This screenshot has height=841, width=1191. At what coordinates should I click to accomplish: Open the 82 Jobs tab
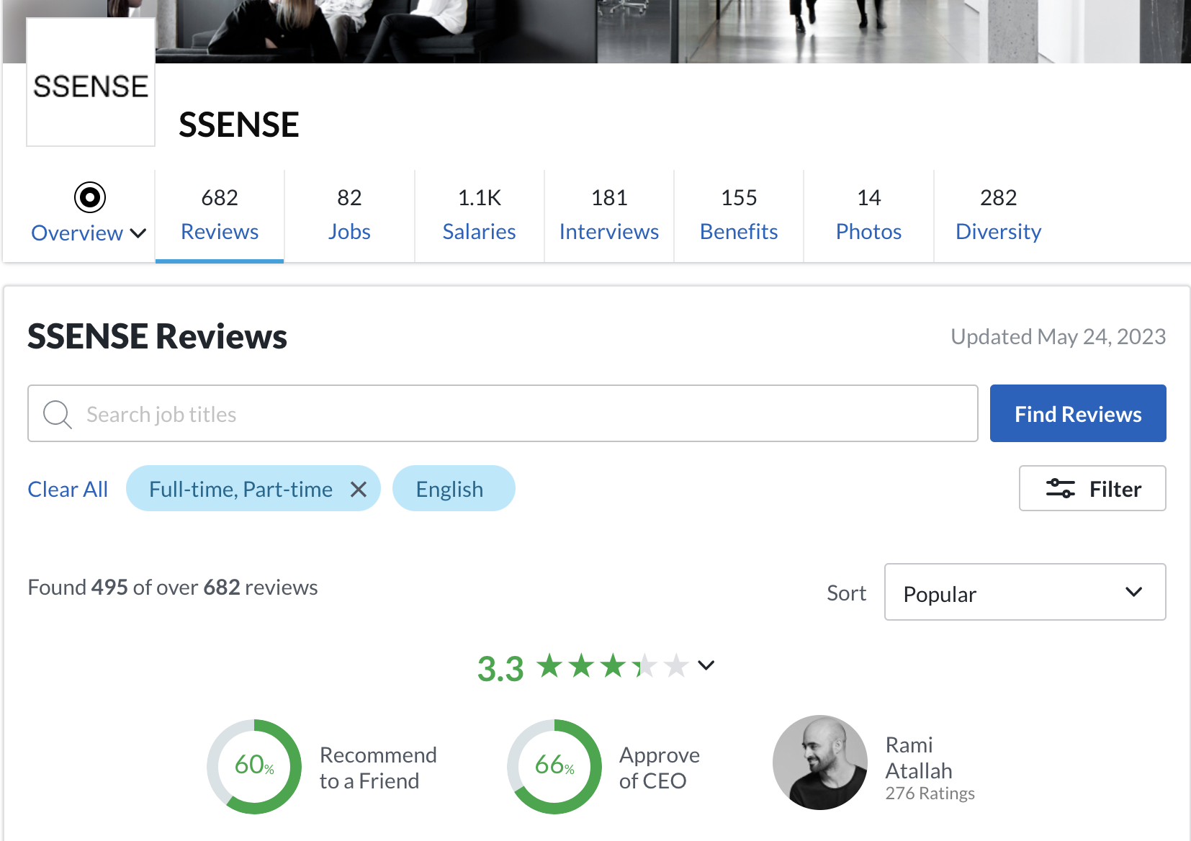coord(349,215)
